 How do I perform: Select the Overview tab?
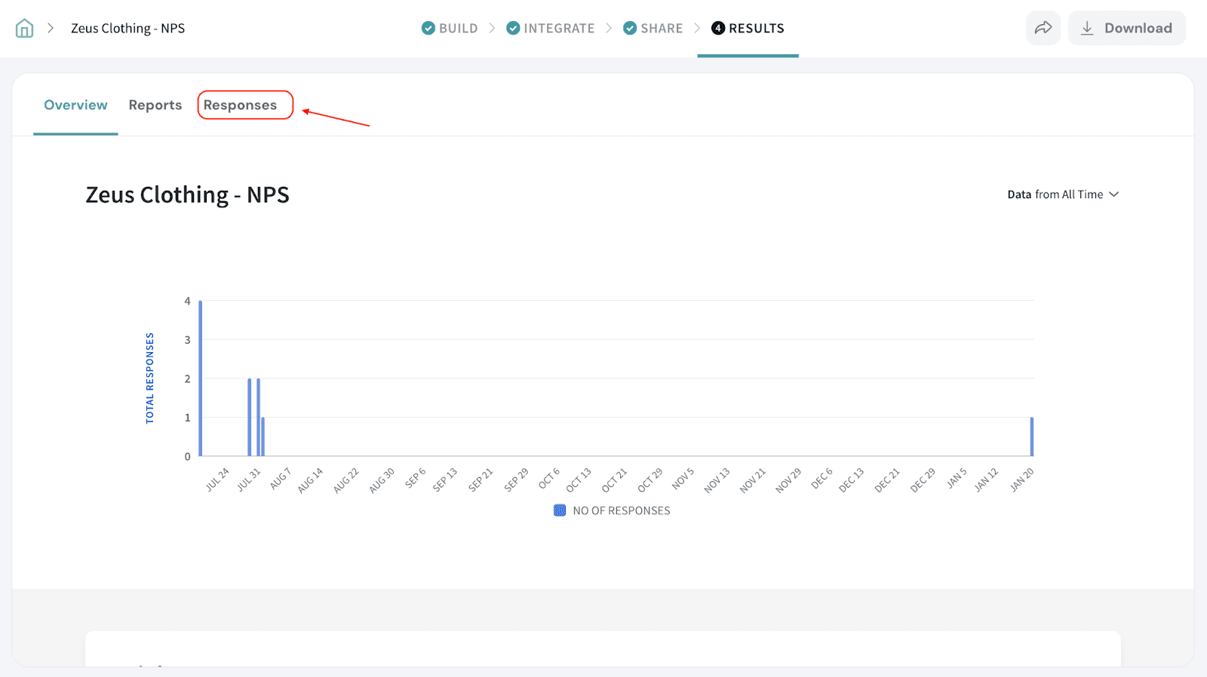pos(75,106)
